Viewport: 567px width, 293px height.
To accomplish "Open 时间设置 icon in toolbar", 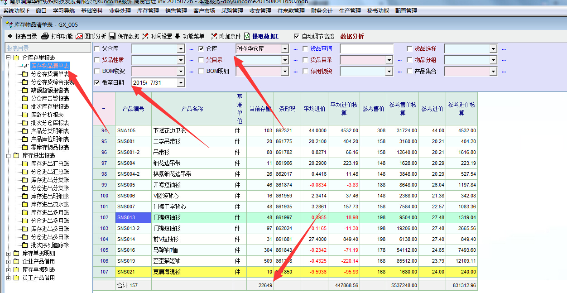I will coord(145,36).
